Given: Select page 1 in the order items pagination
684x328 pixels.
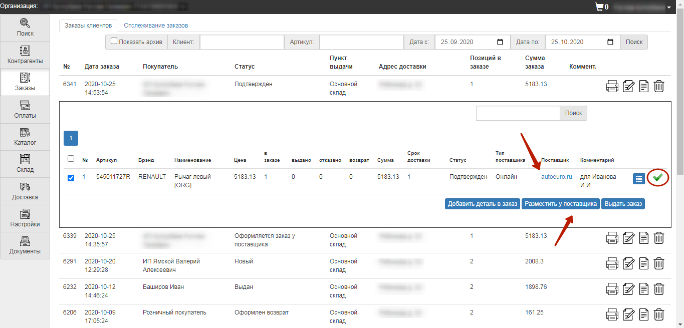Looking at the screenshot, I should [x=71, y=138].
